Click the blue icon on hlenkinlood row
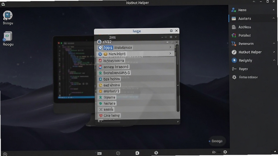Viewport: 278px width, 156px height. click(100, 54)
